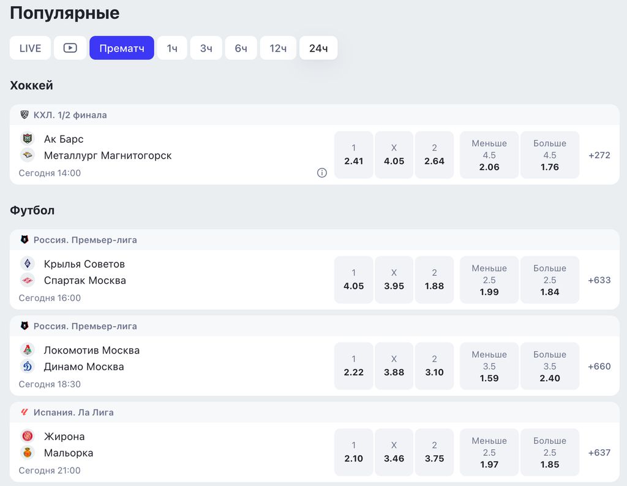
Task: Click the Металлург Магнитогорск team logo
Action: 28,155
